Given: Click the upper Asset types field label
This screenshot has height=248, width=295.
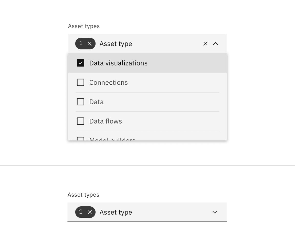Looking at the screenshot, I should (84, 26).
